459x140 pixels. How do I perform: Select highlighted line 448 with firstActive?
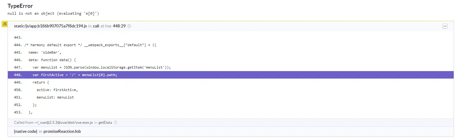[x=231, y=75]
